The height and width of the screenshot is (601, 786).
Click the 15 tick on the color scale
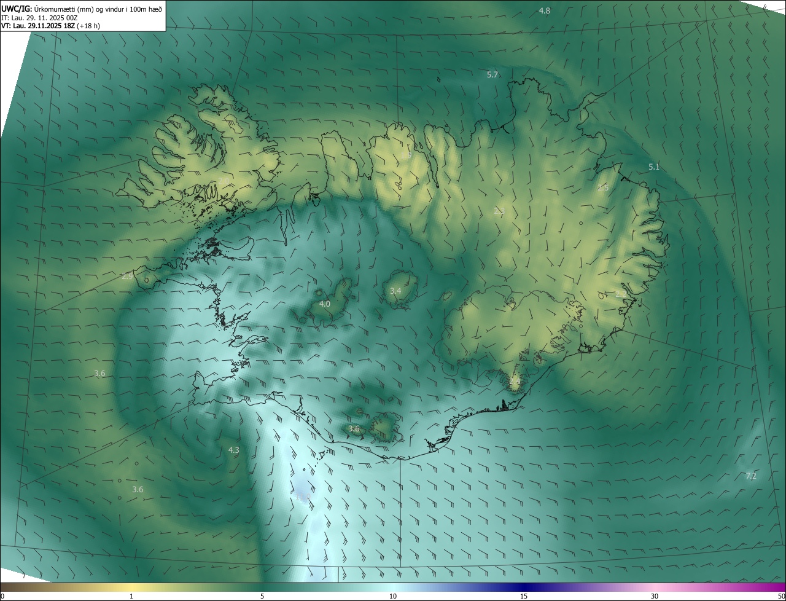click(524, 596)
